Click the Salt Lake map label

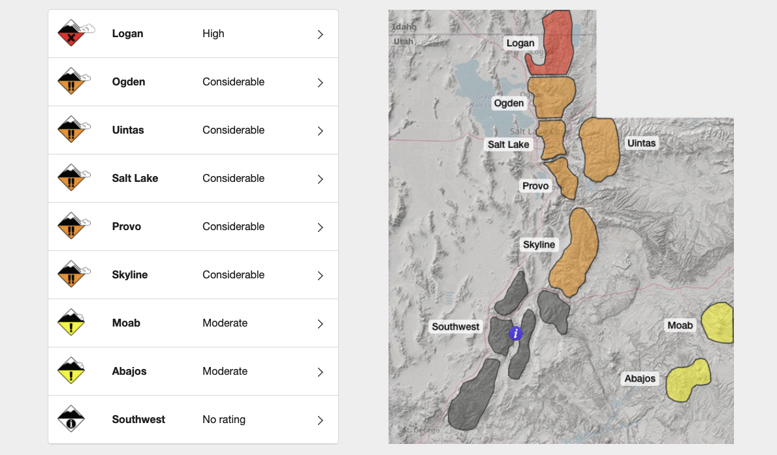tap(509, 144)
